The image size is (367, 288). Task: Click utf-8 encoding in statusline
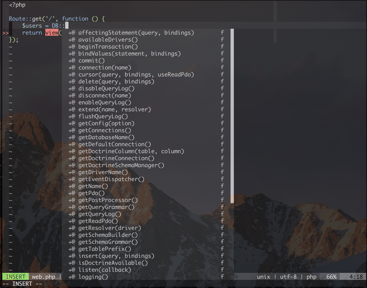pos(288,277)
